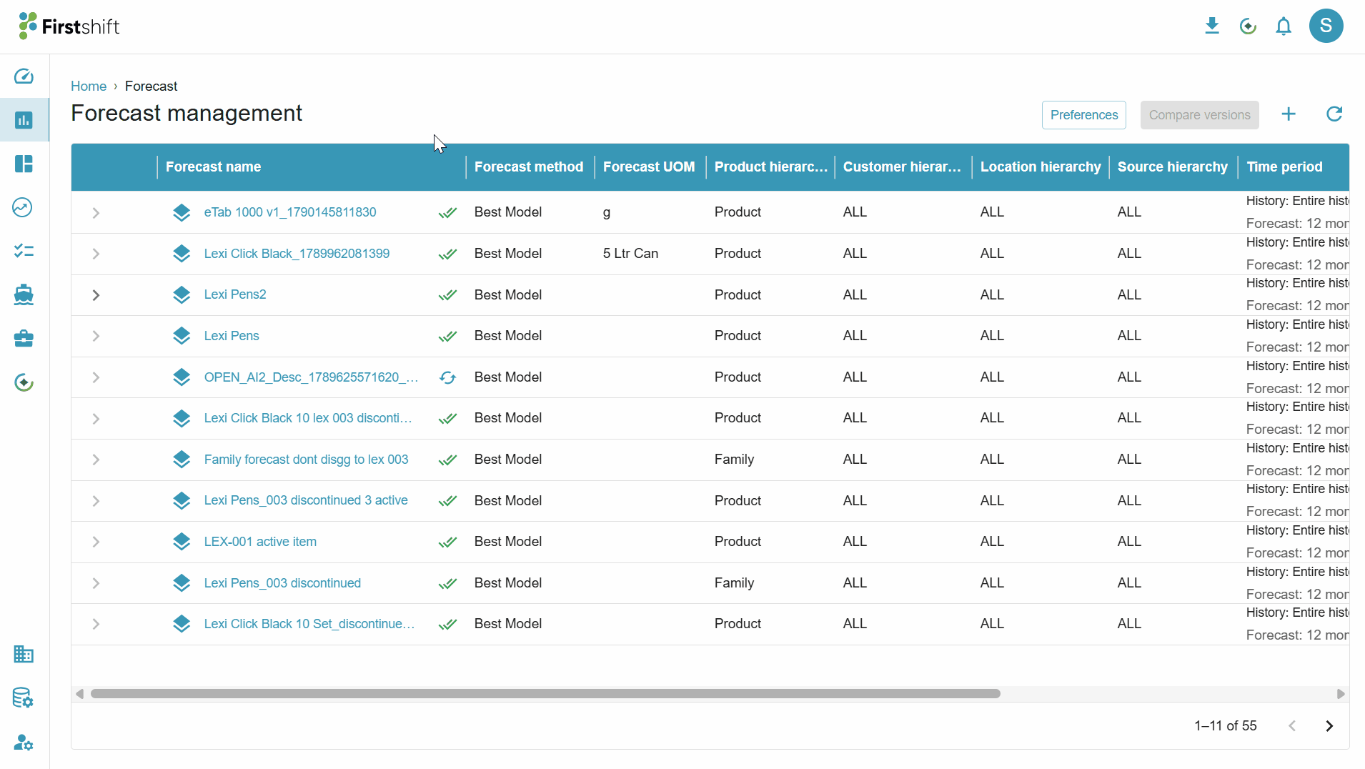Open the download icon in top bar
1365x769 pixels.
pyautogui.click(x=1212, y=26)
